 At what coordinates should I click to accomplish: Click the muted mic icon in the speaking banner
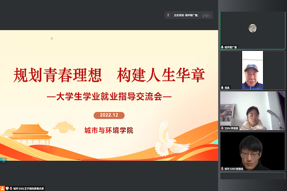pyautogui.click(x=168, y=15)
